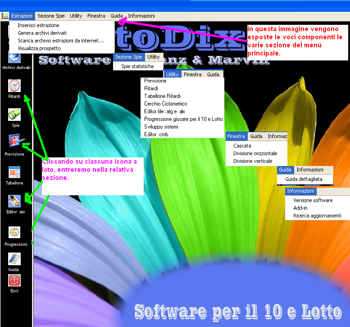350x327 pixels.
Task: Open Finestra in the main menu bar
Action: coord(96,16)
